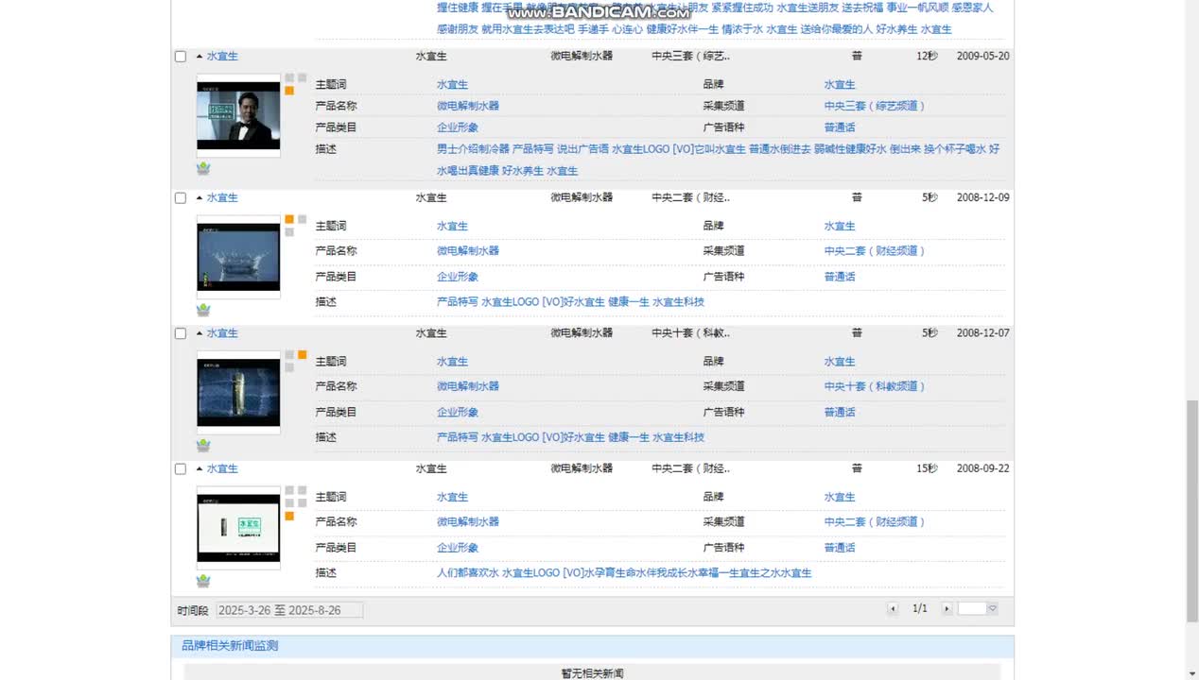The width and height of the screenshot is (1199, 680).
Task: Click the add-to-basket icon under the 2009-05-20 ad thumbnail
Action: [x=203, y=169]
